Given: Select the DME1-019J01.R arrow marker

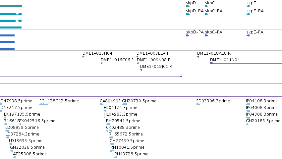Looking at the screenshot, I should 141,70.
